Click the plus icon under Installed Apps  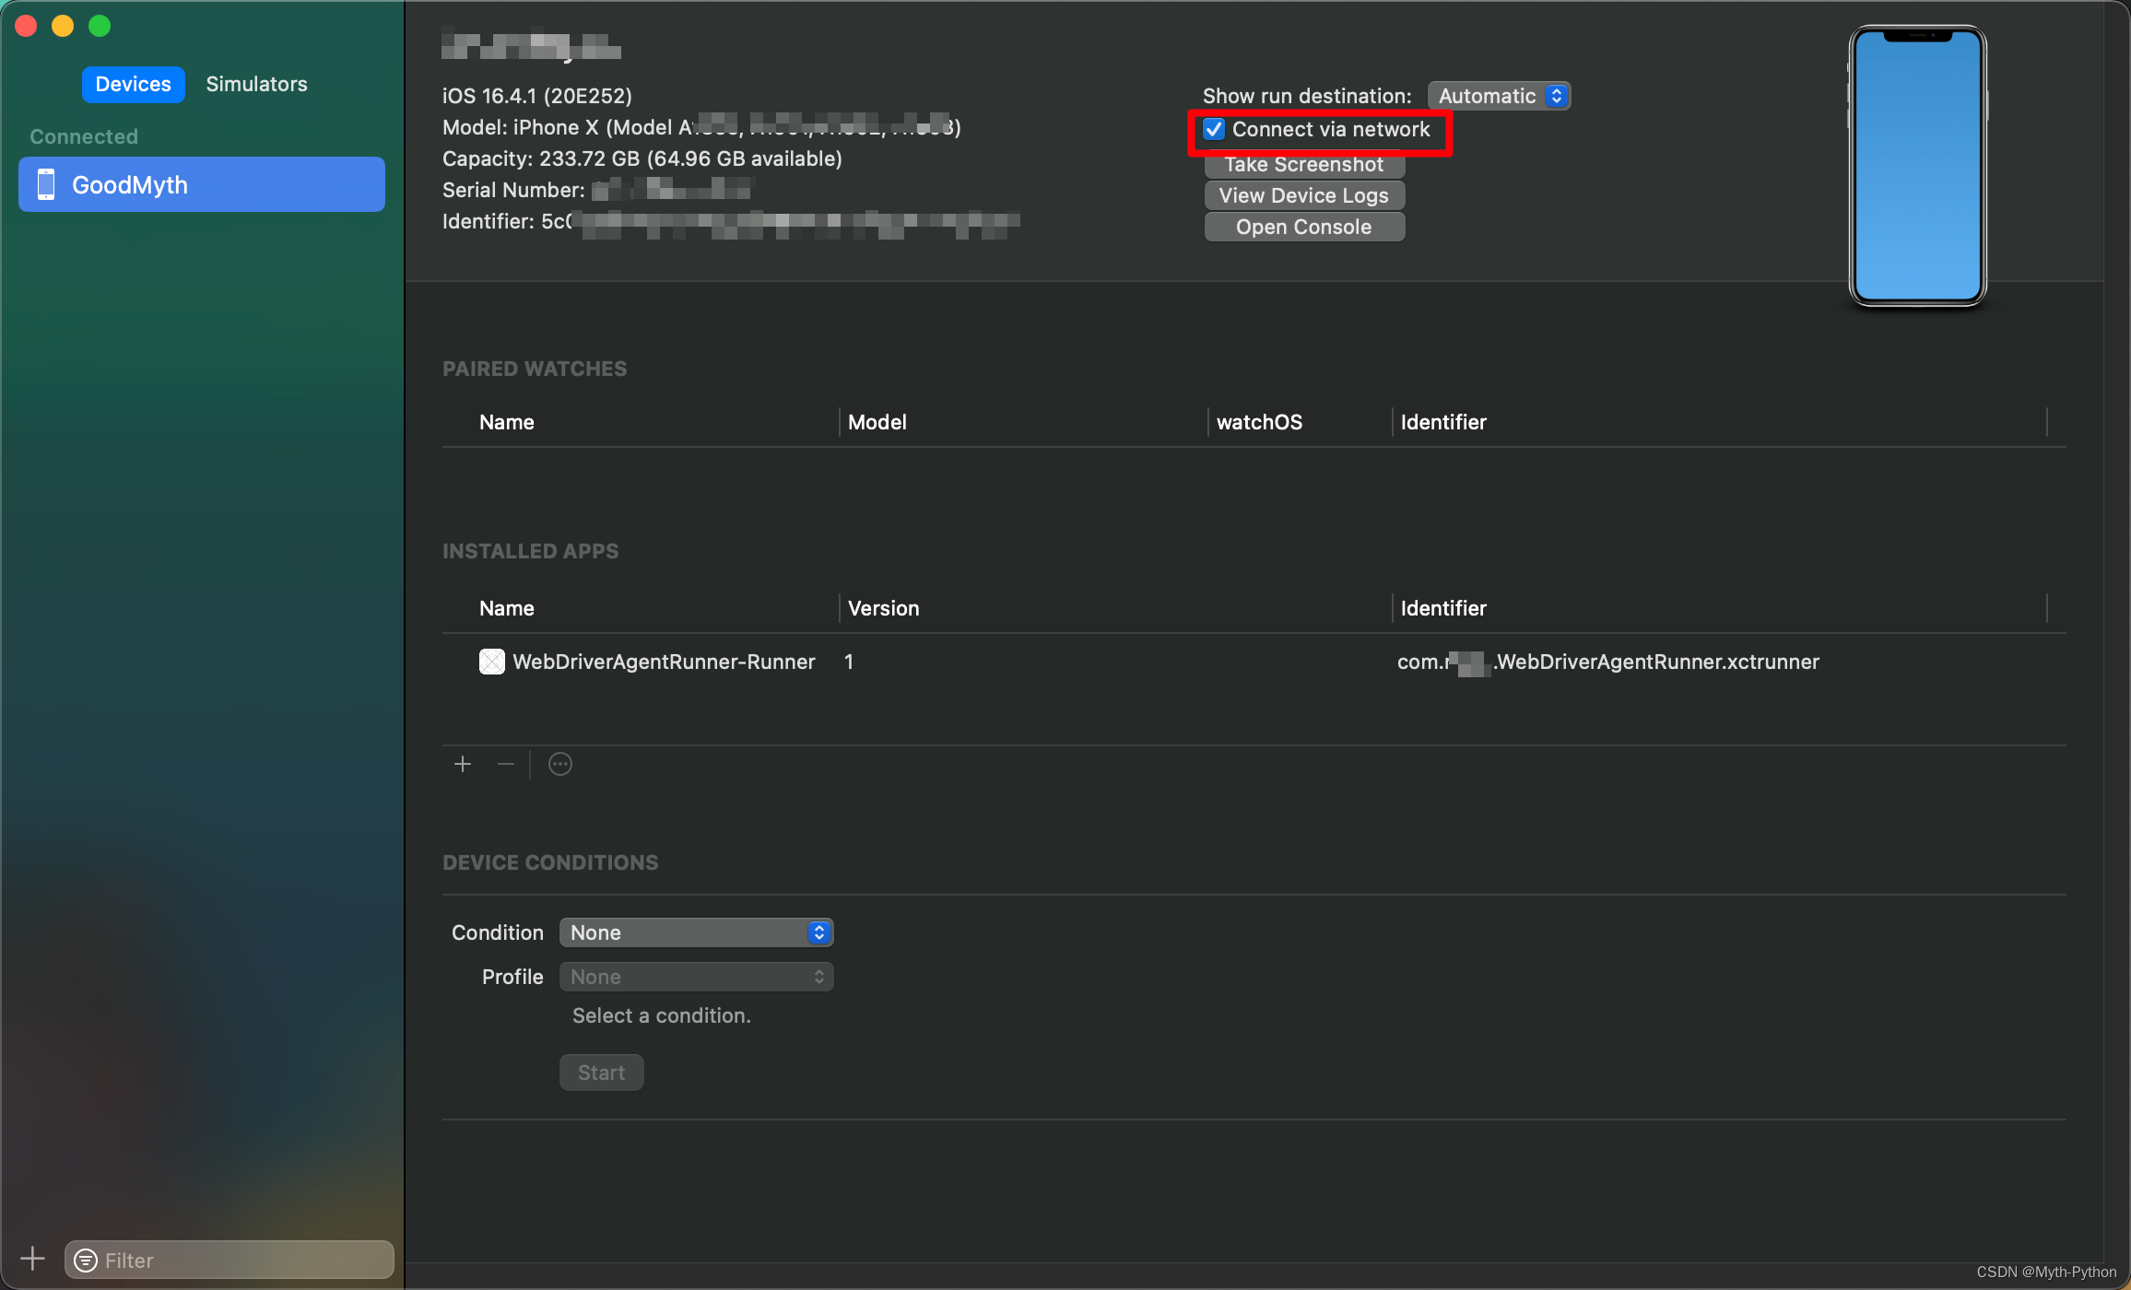pos(463,764)
